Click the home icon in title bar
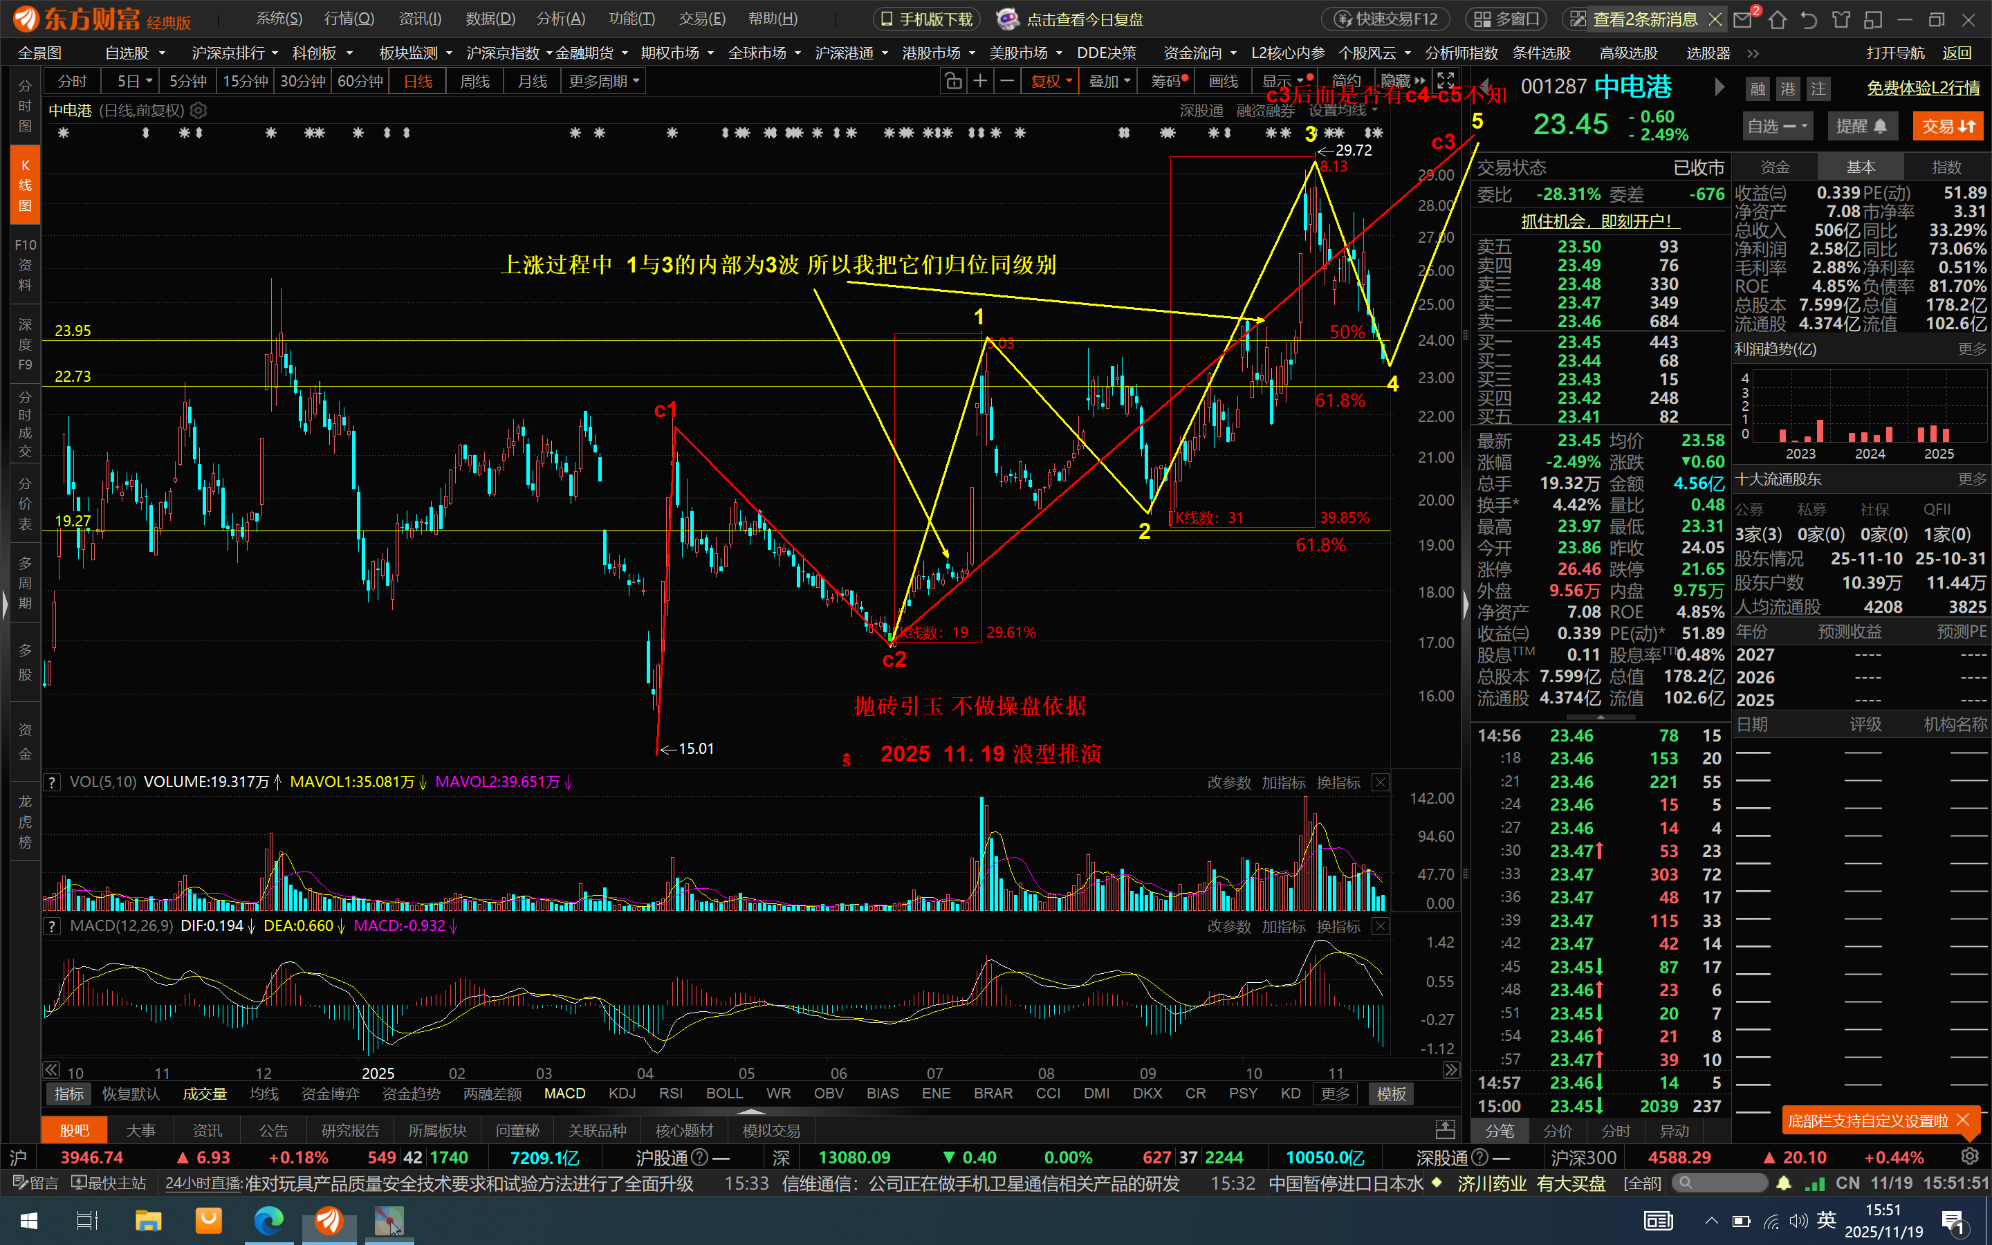The width and height of the screenshot is (1992, 1245). tap(1777, 20)
